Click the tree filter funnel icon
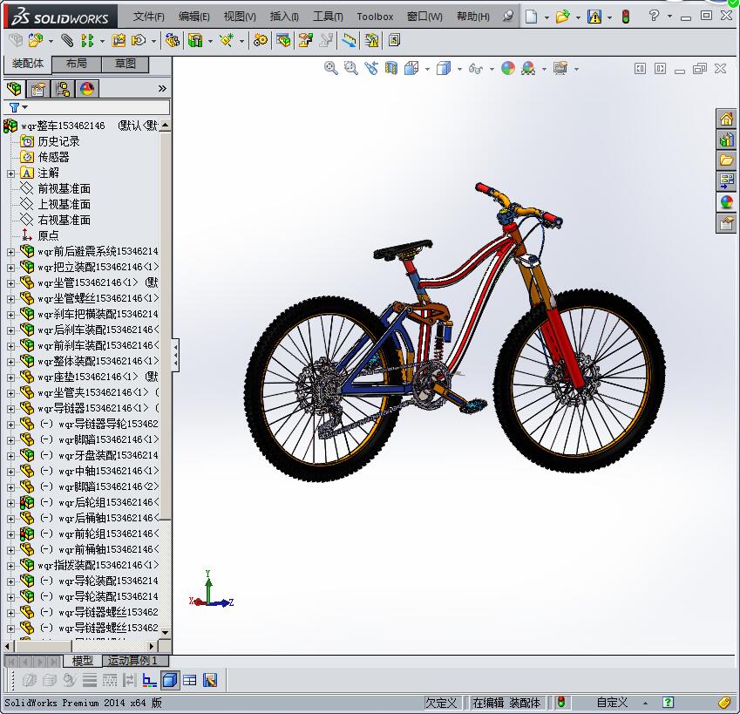 [x=15, y=107]
